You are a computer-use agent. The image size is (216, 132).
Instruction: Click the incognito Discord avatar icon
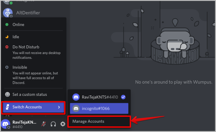(76, 108)
